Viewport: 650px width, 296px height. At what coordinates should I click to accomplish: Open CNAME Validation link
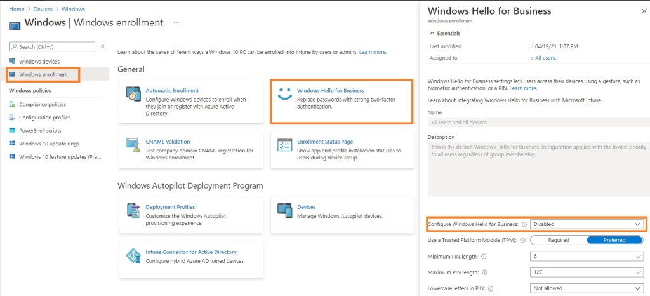(168, 142)
